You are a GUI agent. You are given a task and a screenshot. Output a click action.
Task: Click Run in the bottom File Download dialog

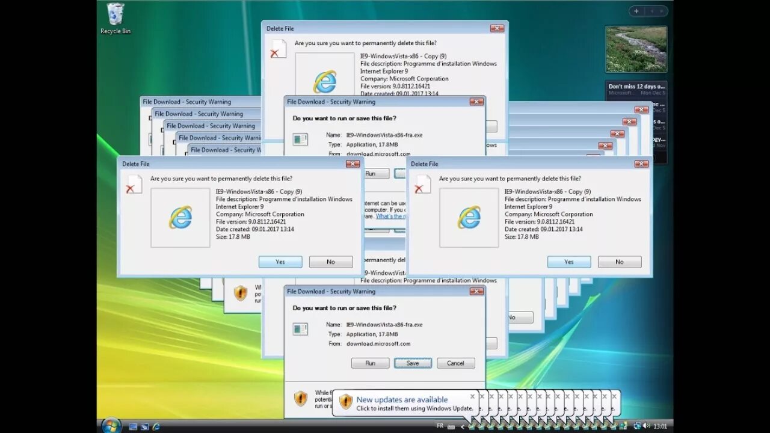pyautogui.click(x=370, y=363)
